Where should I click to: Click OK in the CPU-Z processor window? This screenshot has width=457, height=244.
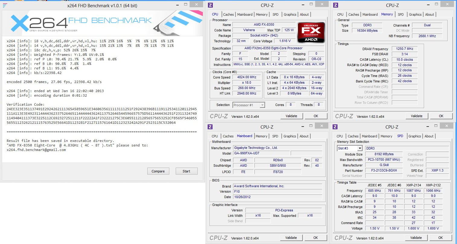316,116
